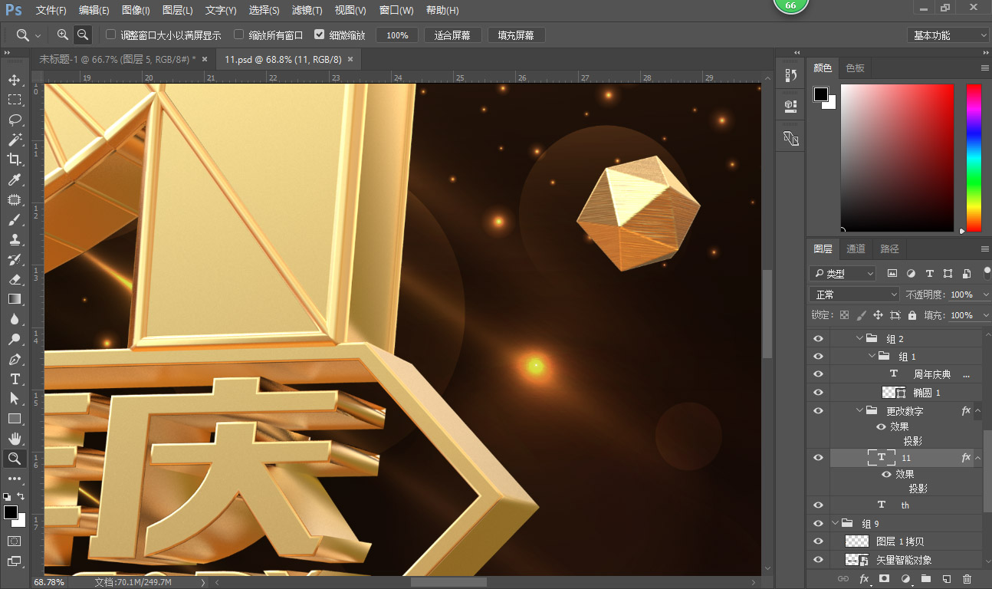Click the 适合屏幕 button
Screen dimensions: 992x589
click(x=453, y=35)
